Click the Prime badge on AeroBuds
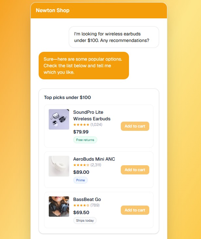Screen dimensions: 201x239 (x=81, y=180)
